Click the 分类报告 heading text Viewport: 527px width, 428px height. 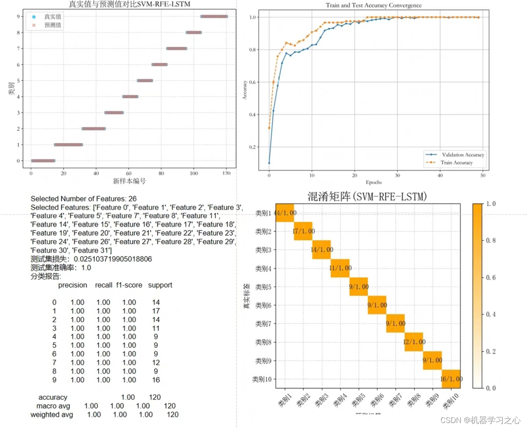[46, 276]
